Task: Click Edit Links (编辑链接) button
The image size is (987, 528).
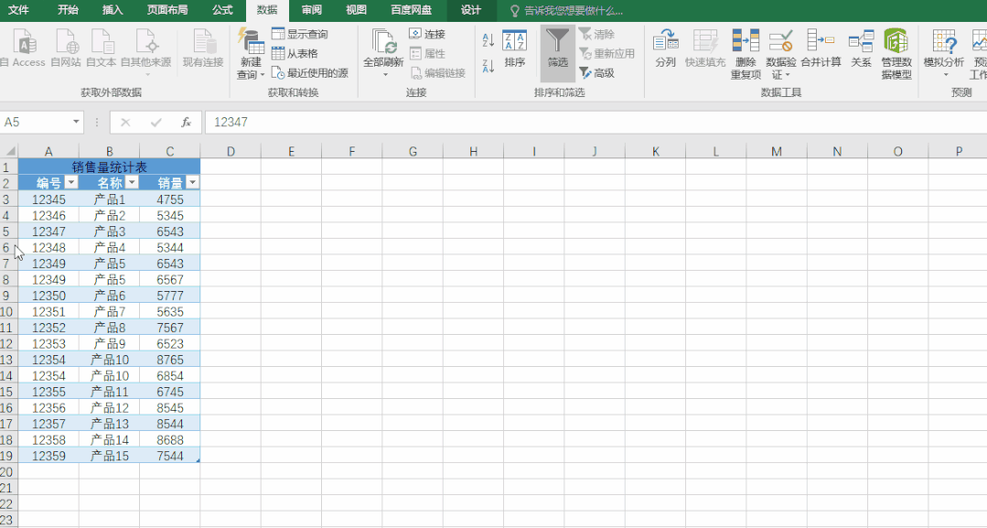Action: pyautogui.click(x=438, y=73)
